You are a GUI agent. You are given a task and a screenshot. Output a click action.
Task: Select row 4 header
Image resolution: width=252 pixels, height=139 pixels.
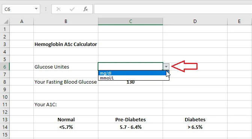tap(5, 52)
